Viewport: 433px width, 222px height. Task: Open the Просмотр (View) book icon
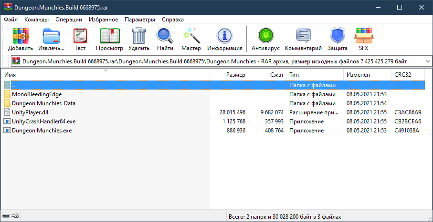point(110,36)
